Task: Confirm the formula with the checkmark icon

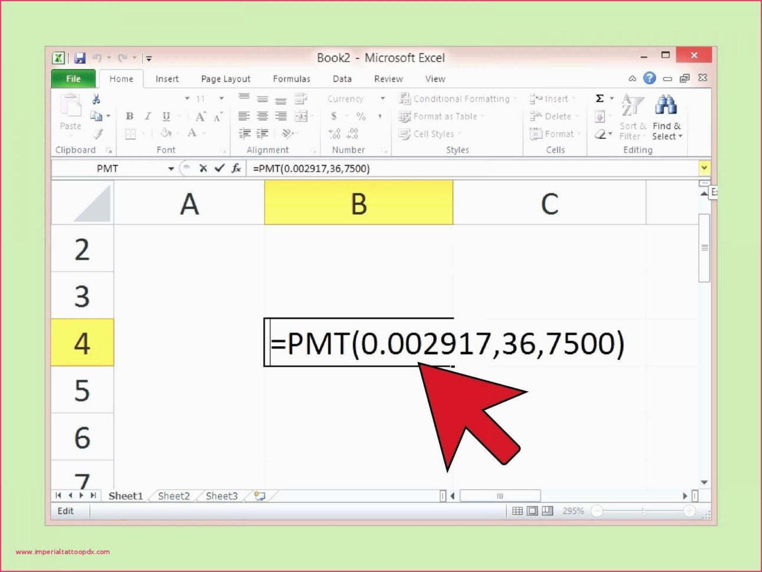Action: tap(219, 168)
